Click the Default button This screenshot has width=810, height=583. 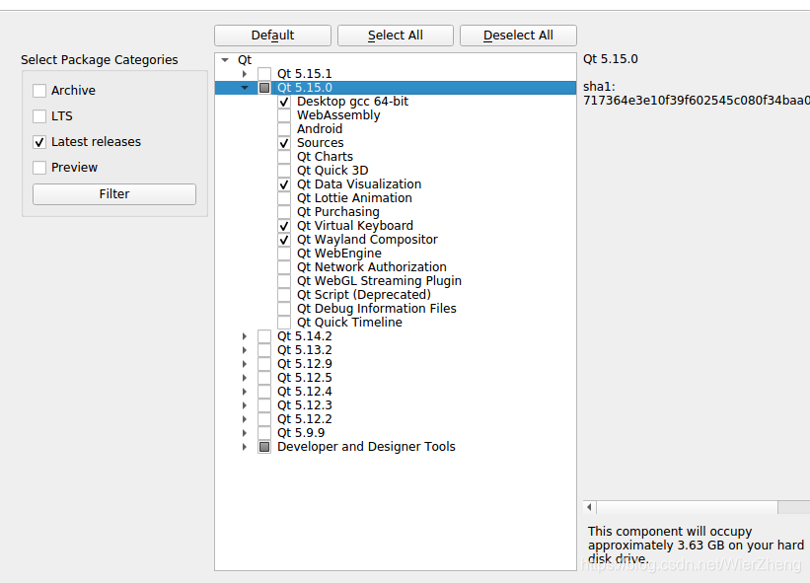coord(272,35)
